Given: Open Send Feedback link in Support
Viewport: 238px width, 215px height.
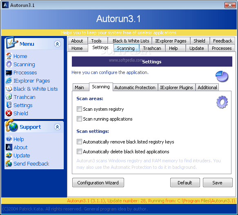Looking at the screenshot, I should click(x=31, y=163).
